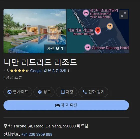Click the phone icon on 전화 걸기
Viewport: 140px width, 139px height.
click(85, 92)
